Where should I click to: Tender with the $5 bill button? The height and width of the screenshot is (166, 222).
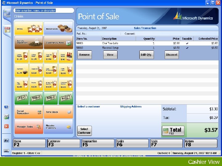(x=22, y=98)
